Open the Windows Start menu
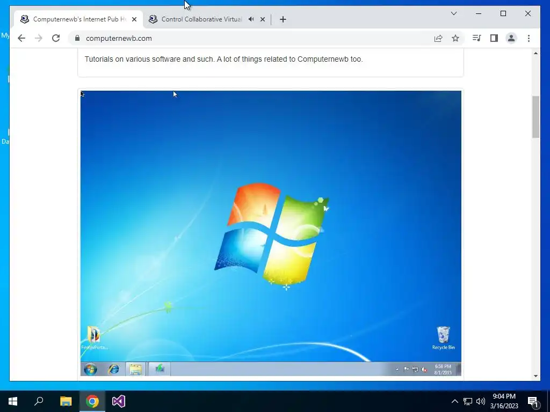The image size is (550, 412). click(x=13, y=401)
